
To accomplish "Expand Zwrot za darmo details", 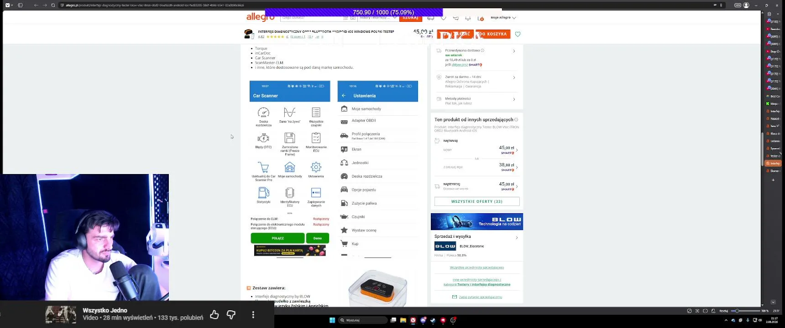I will pyautogui.click(x=514, y=77).
